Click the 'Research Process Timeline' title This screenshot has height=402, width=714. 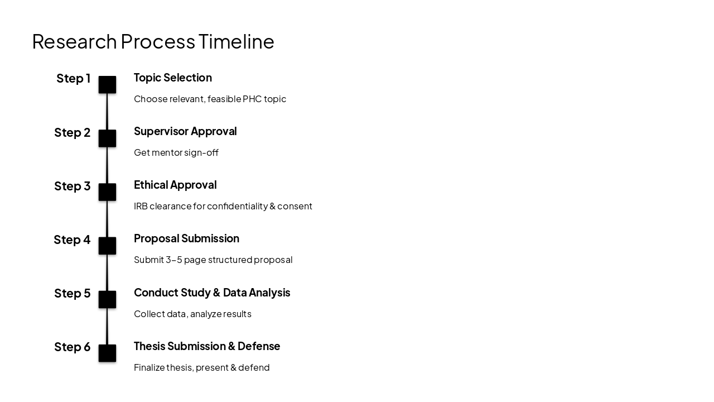click(x=153, y=41)
